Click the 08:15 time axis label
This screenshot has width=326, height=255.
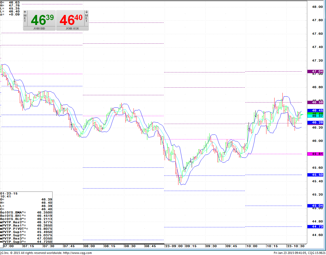110,246
